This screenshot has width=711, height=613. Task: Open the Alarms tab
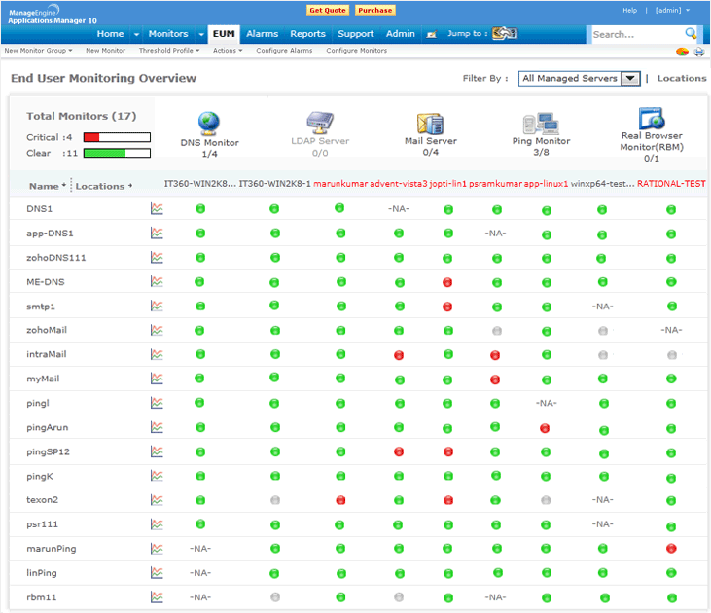262,34
